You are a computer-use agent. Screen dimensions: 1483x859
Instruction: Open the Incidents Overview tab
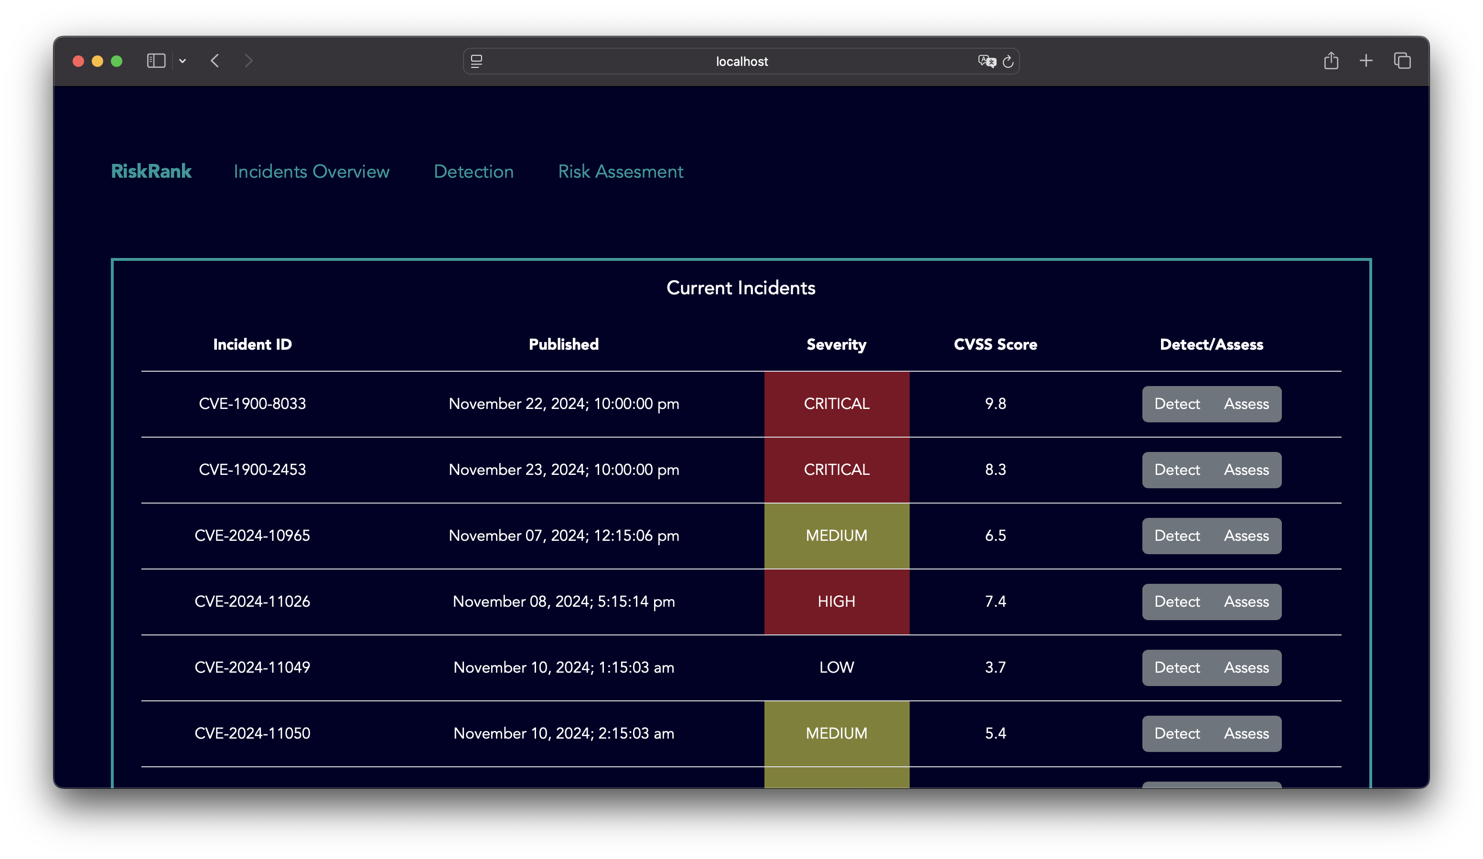tap(312, 171)
